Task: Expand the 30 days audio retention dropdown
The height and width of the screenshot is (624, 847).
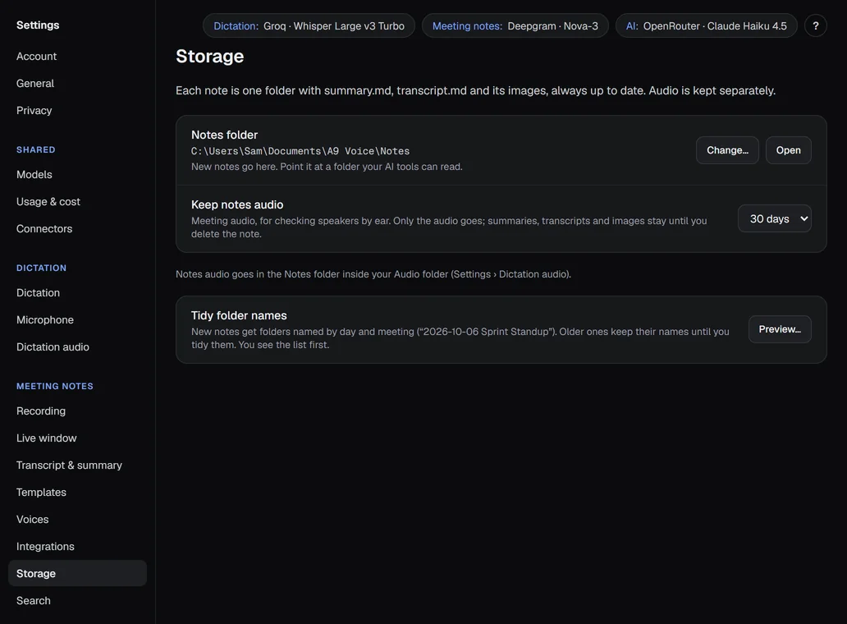Action: coord(774,218)
